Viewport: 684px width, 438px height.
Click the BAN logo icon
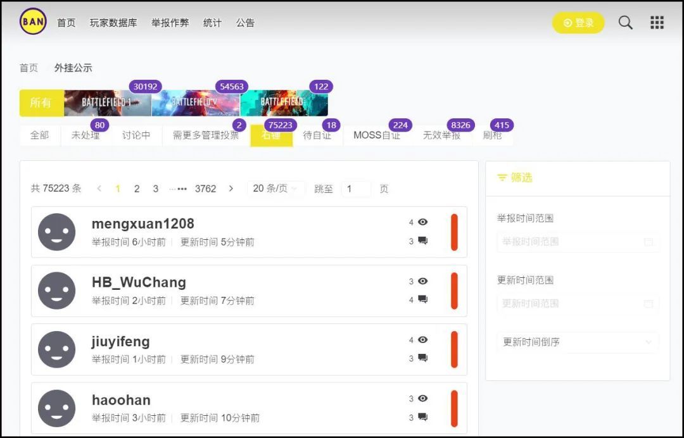(33, 22)
